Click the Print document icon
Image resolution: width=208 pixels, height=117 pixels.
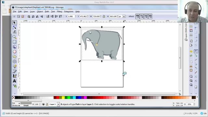pos(191,35)
